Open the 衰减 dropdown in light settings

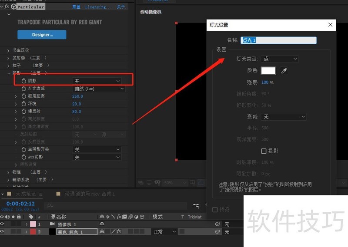click(x=284, y=117)
